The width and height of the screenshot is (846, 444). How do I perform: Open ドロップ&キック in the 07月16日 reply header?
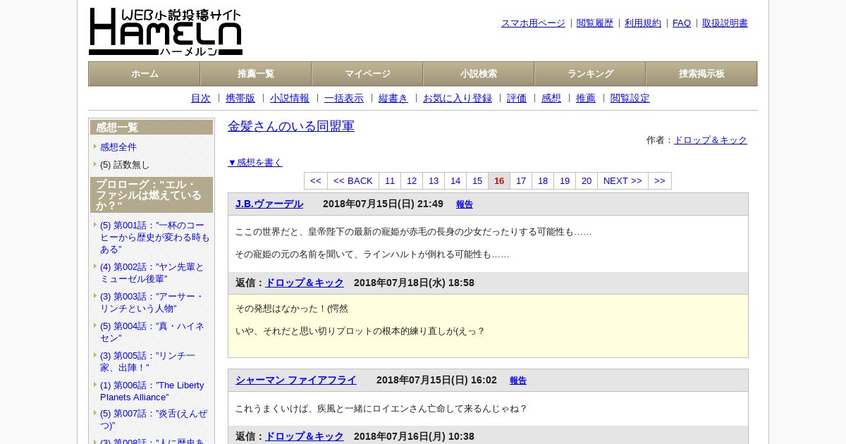[305, 436]
